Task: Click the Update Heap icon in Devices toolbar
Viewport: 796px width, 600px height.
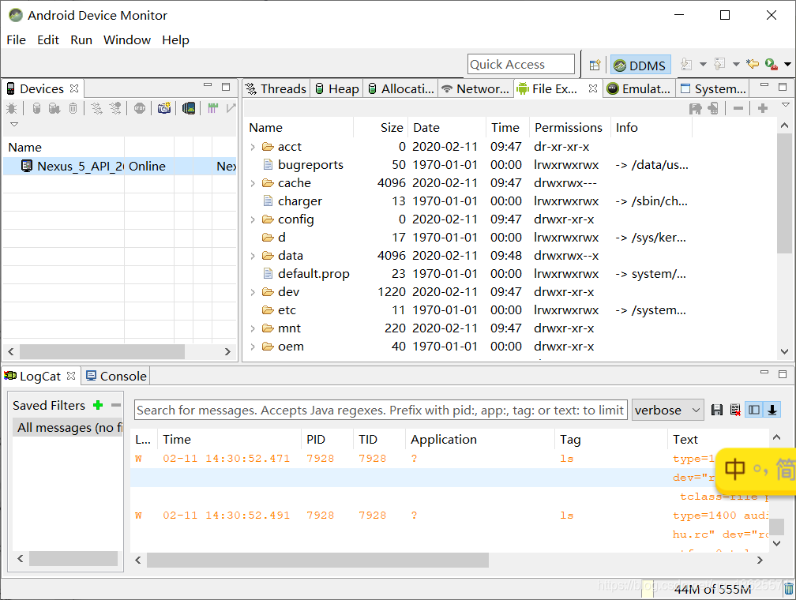Action: [36, 108]
